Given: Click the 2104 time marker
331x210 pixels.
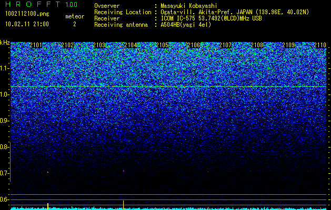Looking at the screenshot, I should (131, 45).
